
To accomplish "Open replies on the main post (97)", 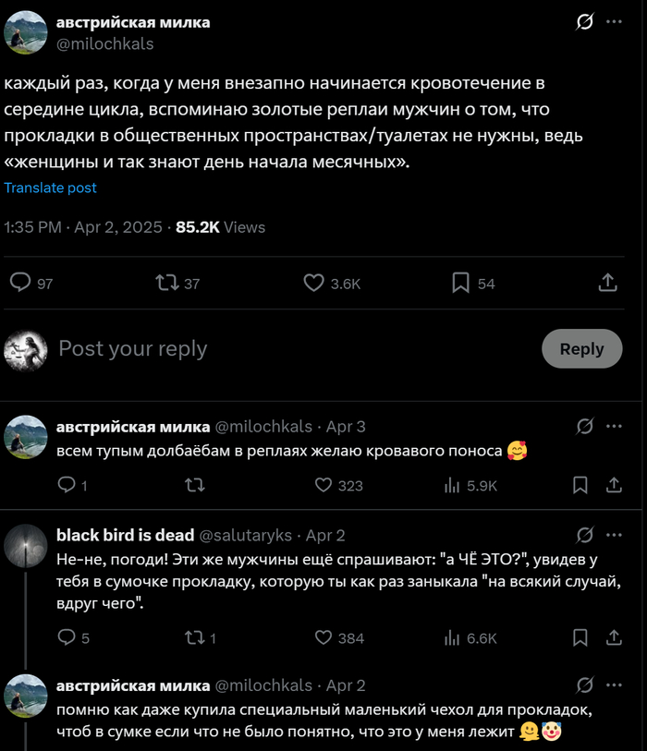I will [x=20, y=284].
